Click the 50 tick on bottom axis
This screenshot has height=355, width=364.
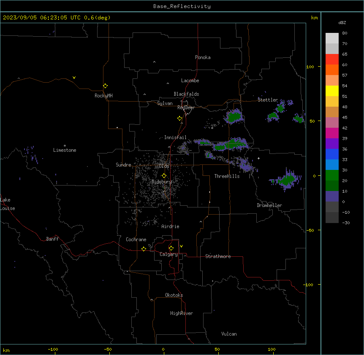(x=217, y=349)
